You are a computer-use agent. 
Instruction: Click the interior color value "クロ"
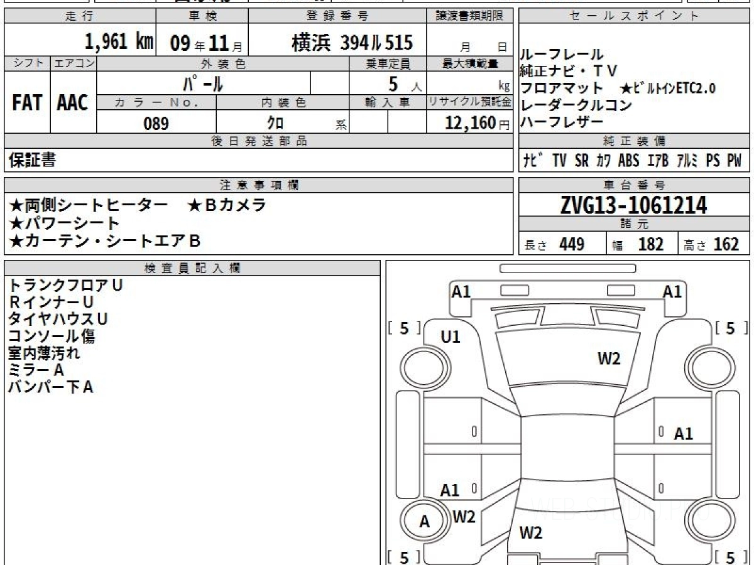(x=275, y=123)
